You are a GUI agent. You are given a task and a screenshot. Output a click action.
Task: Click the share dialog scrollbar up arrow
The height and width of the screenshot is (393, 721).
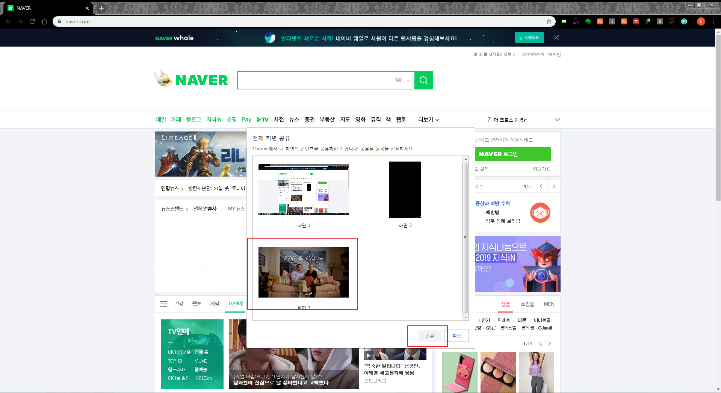[x=466, y=159]
